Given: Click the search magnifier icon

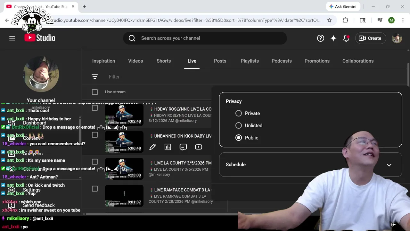Looking at the screenshot, I should coord(132,38).
